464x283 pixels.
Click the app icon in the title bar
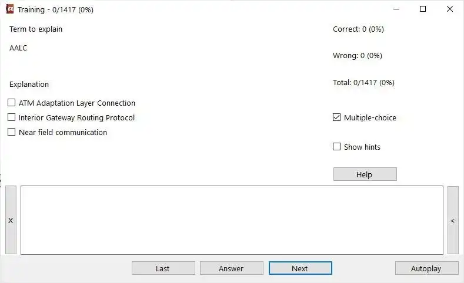(9, 9)
